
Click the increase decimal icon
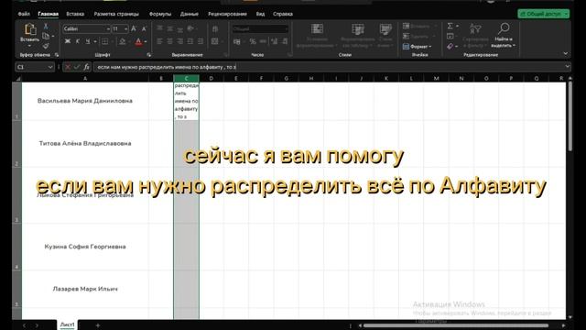(275, 41)
